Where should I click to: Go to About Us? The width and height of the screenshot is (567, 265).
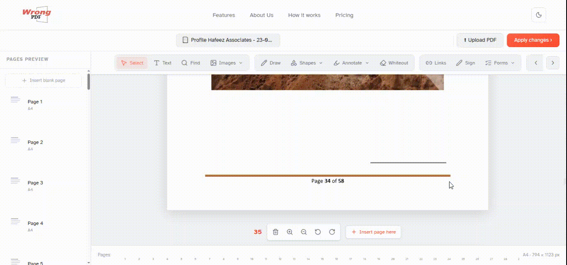(262, 15)
